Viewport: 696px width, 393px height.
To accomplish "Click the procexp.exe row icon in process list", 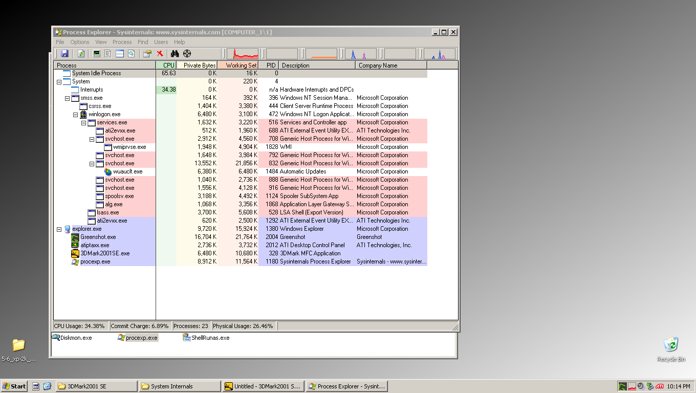I will click(75, 261).
